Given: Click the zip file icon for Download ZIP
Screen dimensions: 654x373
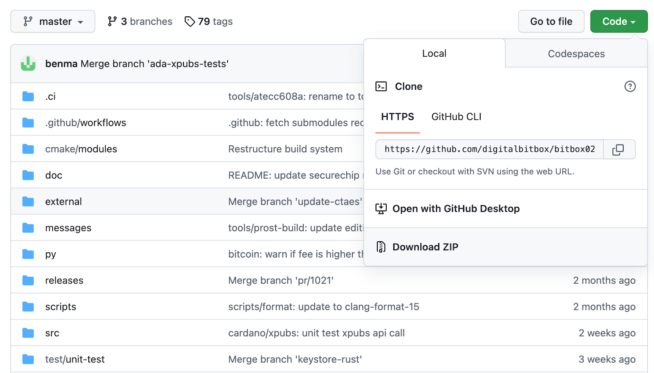Looking at the screenshot, I should click(381, 247).
